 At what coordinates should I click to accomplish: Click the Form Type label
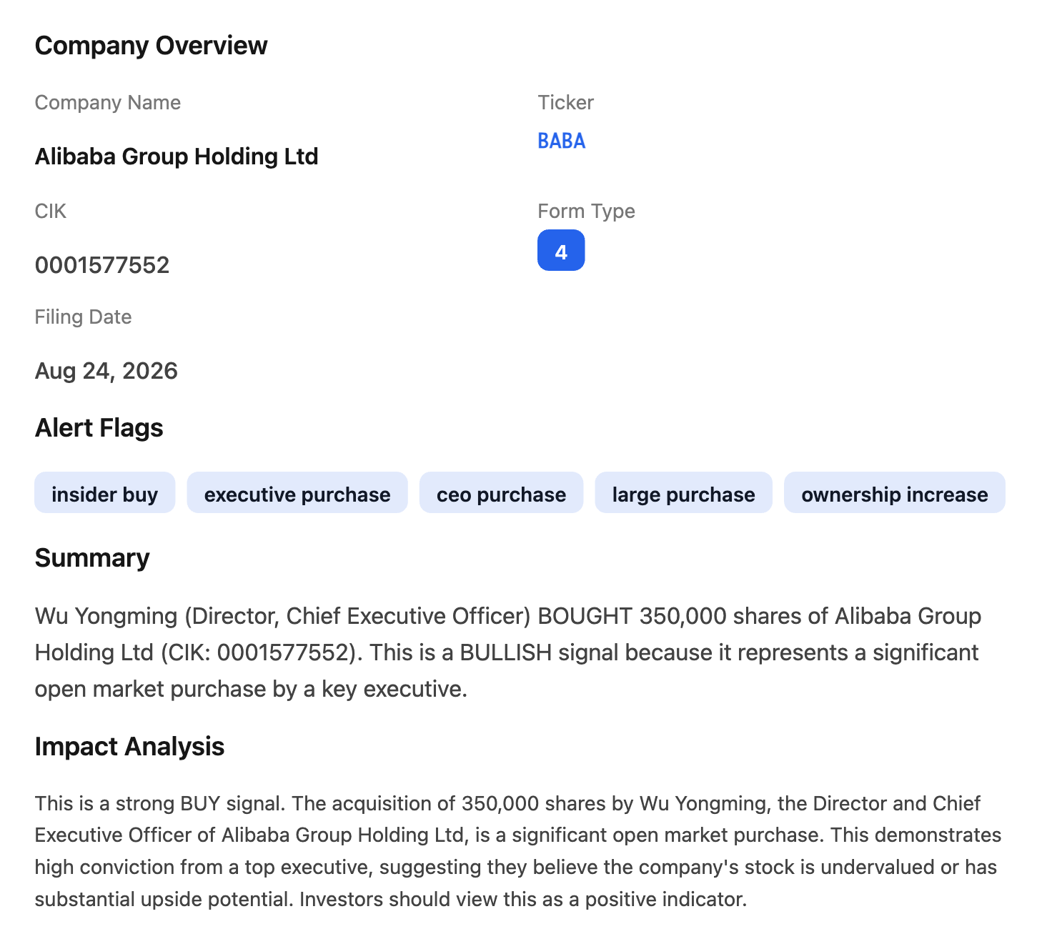point(586,212)
